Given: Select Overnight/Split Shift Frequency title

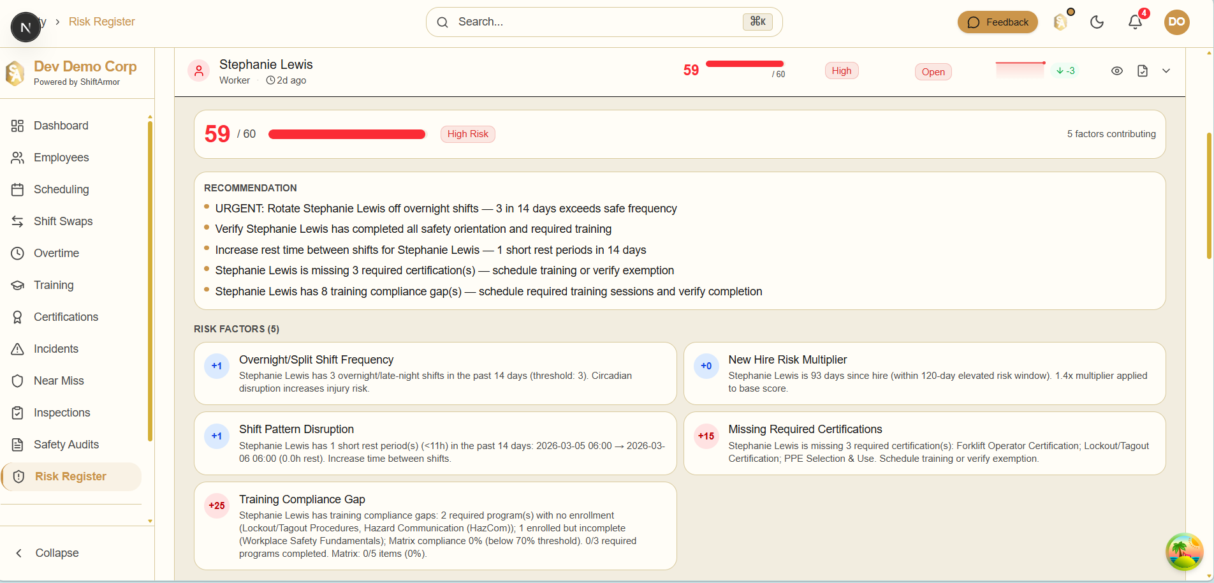Looking at the screenshot, I should coord(316,360).
